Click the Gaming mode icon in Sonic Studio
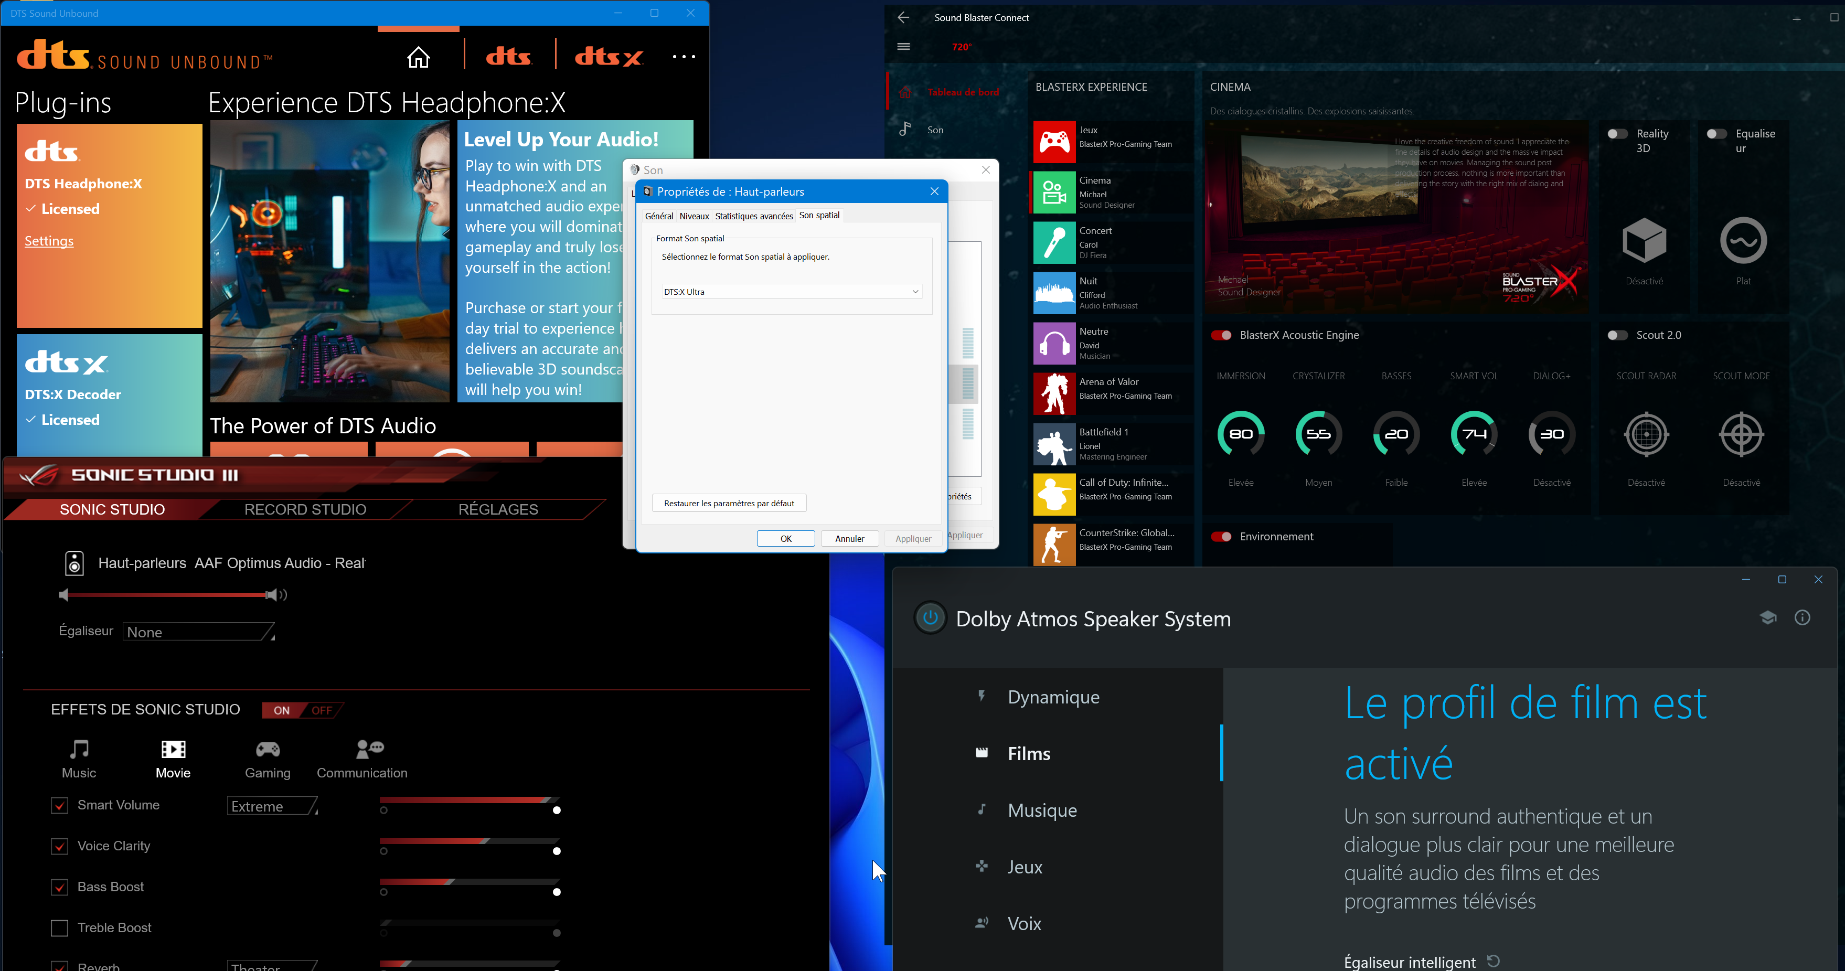Viewport: 1845px width, 971px height. [x=266, y=749]
